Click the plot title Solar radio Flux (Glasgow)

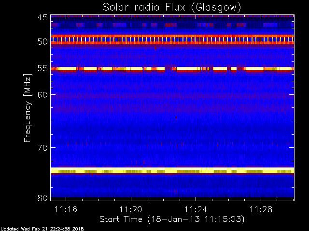click(x=172, y=8)
